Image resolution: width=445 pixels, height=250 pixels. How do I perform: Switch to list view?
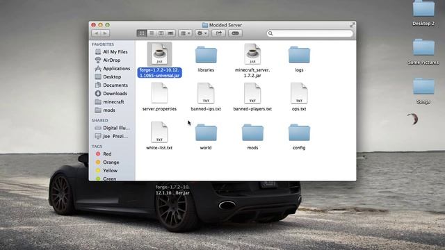coord(152,33)
